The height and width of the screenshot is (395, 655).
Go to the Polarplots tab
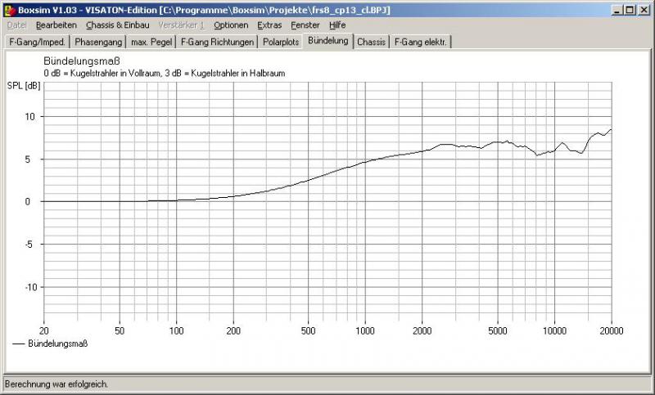click(x=281, y=42)
